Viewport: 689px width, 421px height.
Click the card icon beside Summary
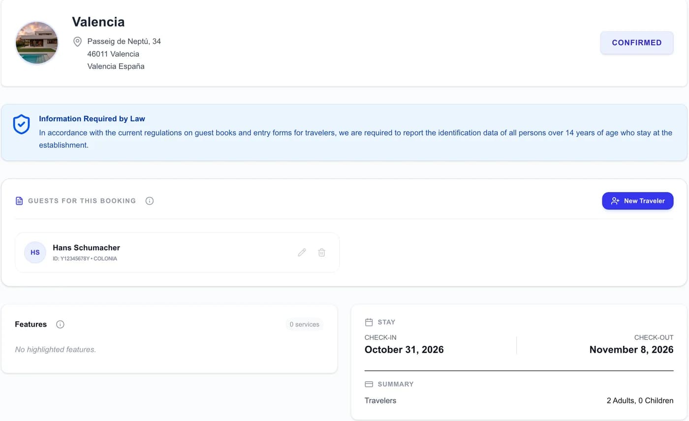369,384
